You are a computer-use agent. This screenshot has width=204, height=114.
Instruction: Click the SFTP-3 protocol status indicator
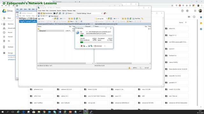point(135,68)
